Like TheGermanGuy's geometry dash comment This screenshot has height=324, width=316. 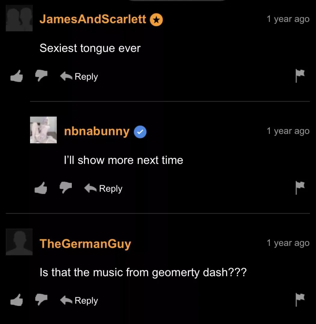[x=17, y=300]
